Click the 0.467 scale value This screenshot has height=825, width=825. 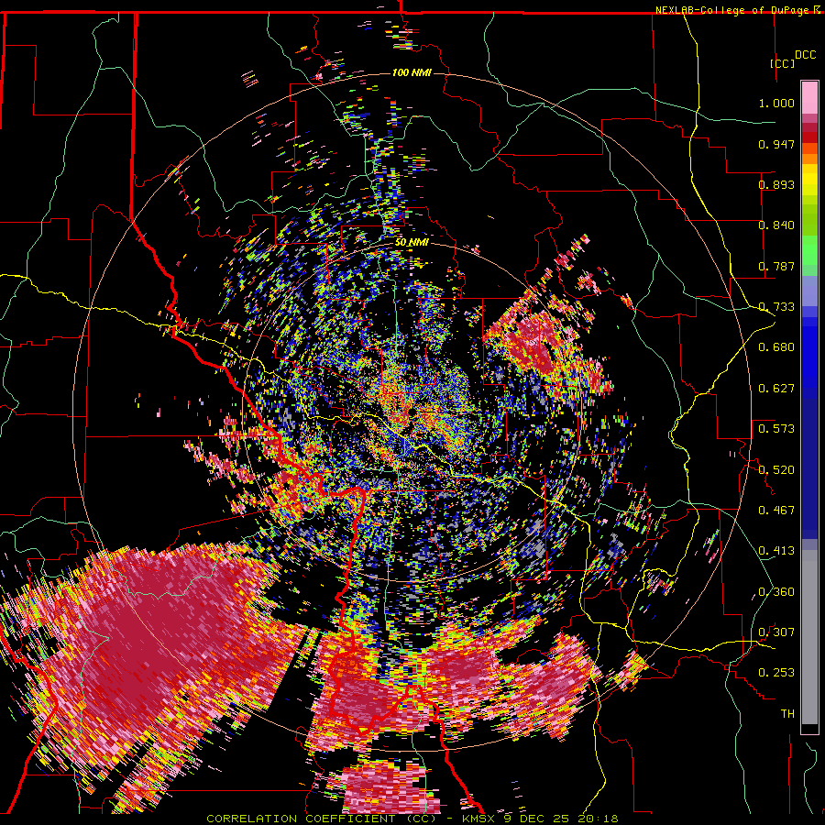(x=776, y=511)
